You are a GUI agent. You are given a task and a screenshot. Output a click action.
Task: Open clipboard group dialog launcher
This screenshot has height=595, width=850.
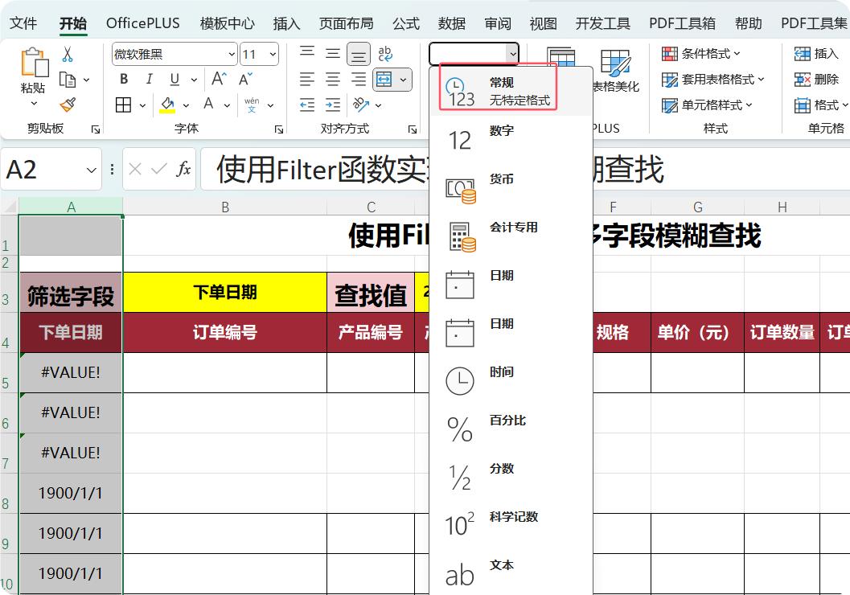click(96, 129)
